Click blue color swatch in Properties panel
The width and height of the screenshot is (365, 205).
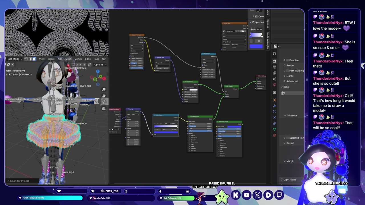point(256,46)
